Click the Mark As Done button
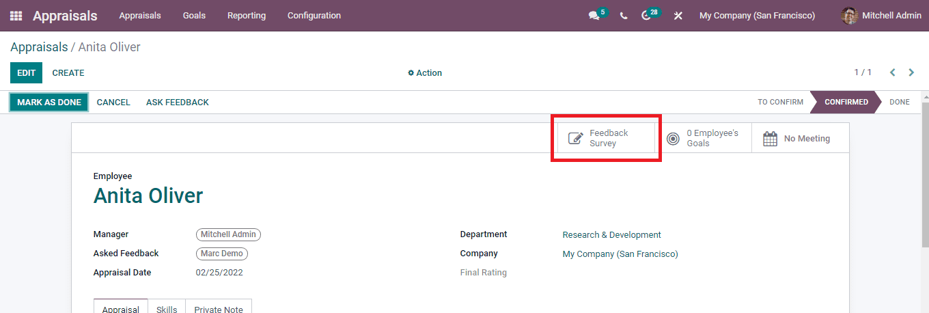Screen dimensions: 929x313 49,103
